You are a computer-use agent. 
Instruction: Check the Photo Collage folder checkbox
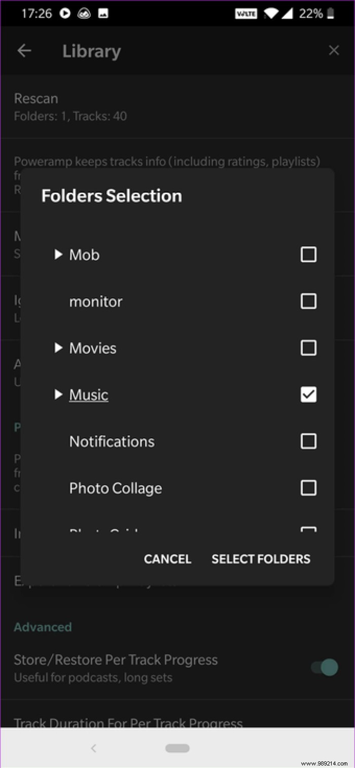[x=308, y=488]
